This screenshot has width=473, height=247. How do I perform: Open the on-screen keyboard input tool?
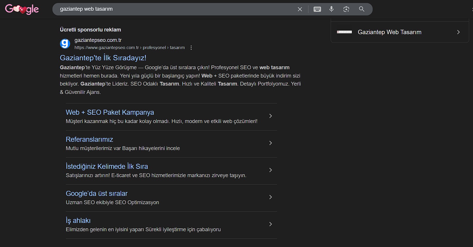[x=317, y=9]
